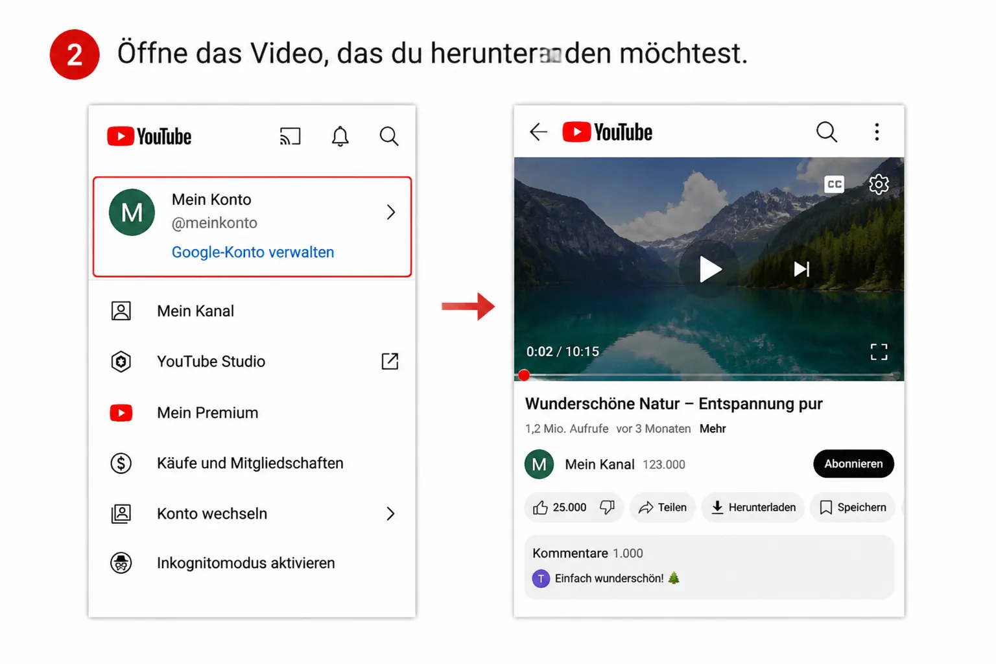Click the Herunterladen download button
Viewport: 996px width, 664px height.
753,508
